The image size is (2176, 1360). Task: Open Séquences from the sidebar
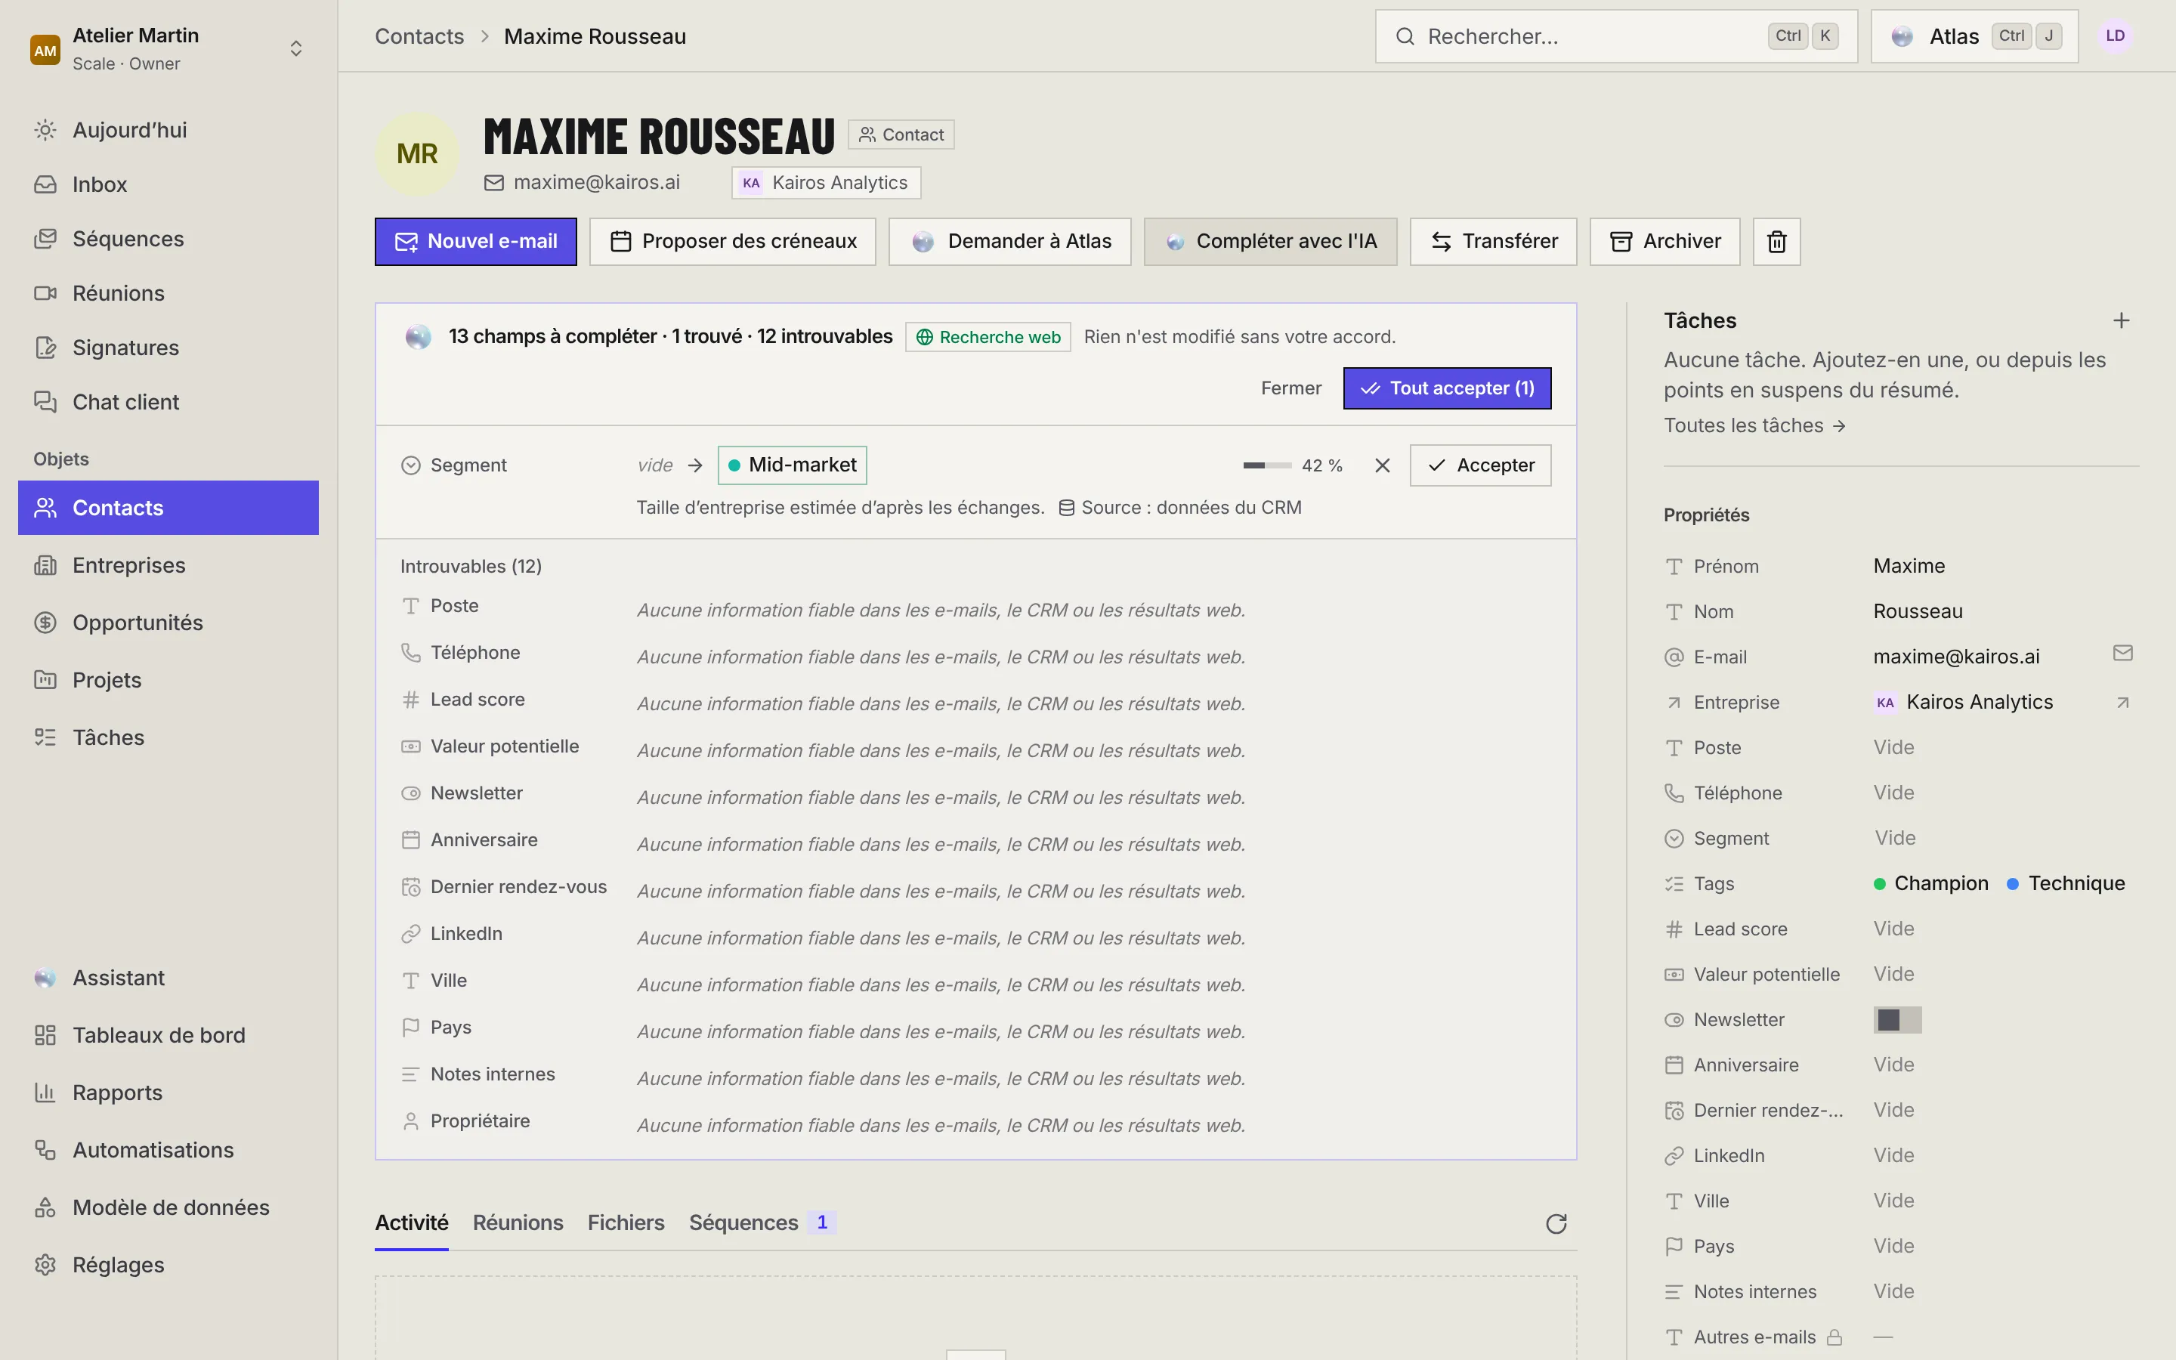[168, 238]
